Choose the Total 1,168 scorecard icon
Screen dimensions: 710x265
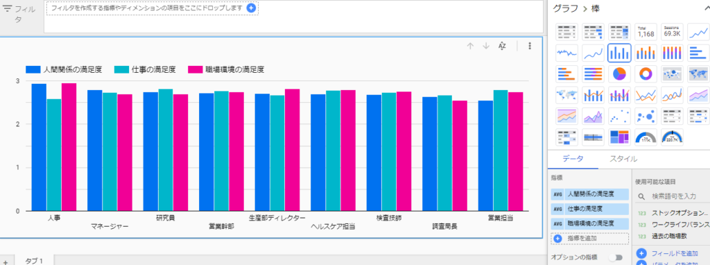point(646,32)
